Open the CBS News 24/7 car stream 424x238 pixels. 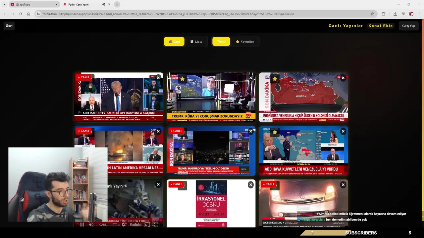pos(303,203)
